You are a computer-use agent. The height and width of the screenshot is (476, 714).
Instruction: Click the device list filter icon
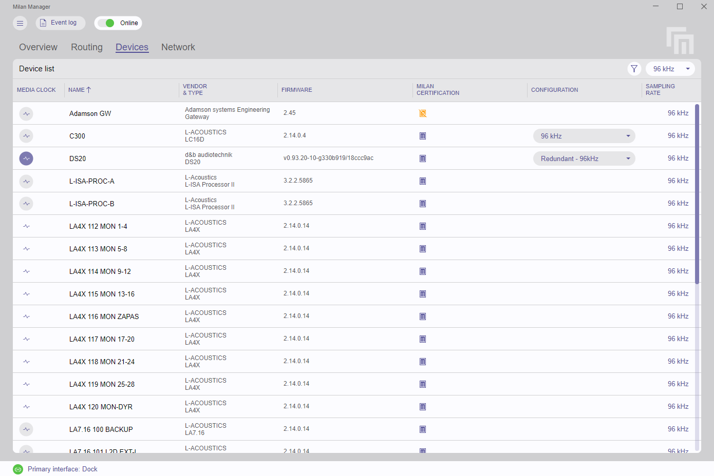click(x=634, y=69)
